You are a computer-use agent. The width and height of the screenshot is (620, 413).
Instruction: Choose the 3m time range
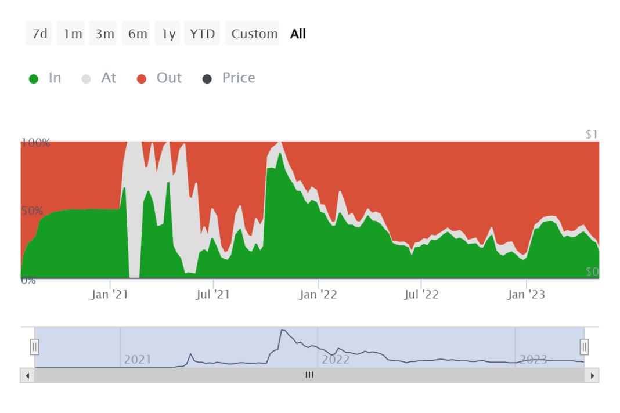pyautogui.click(x=105, y=34)
